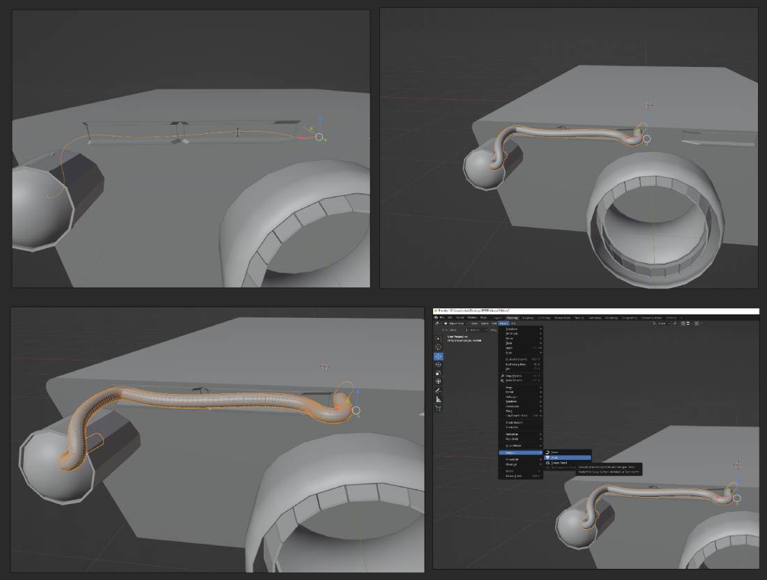Open the editor type selector icon
The width and height of the screenshot is (767, 580).
pos(437,323)
